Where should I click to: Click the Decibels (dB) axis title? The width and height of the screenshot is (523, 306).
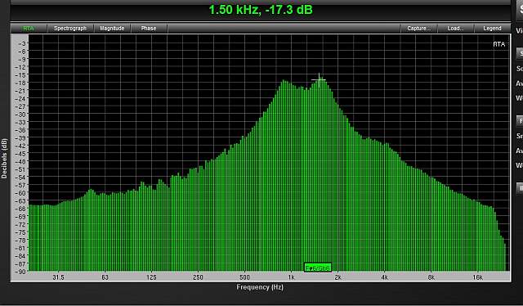pos(4,159)
